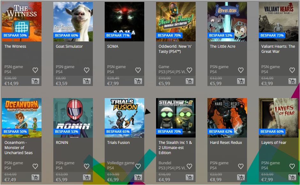Add Layers of Fear to cart
Screen dimensions: 300x185
coord(292,177)
